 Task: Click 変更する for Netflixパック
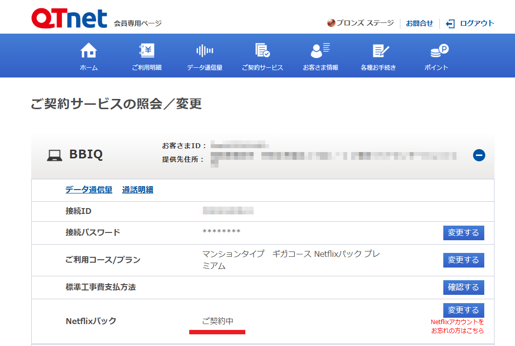coord(463,310)
